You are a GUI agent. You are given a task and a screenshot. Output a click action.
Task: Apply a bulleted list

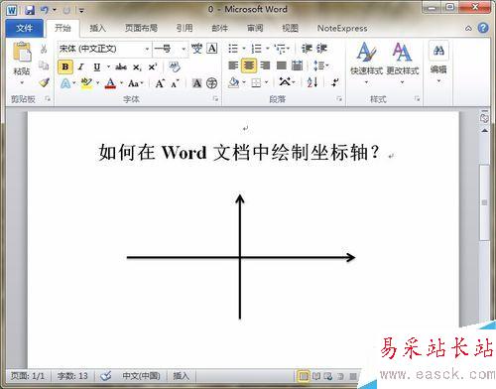pyautogui.click(x=233, y=49)
